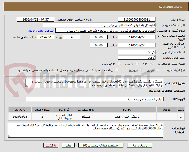Click the need date cell 1405/05/15
Screen dimensions: 189x152
tap(20, 117)
